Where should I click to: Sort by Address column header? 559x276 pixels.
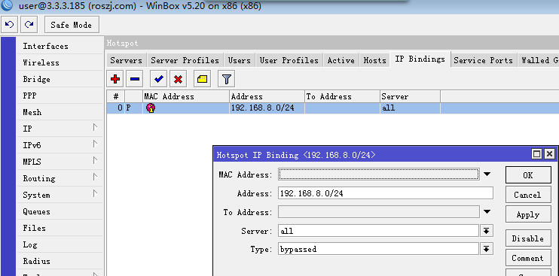267,96
